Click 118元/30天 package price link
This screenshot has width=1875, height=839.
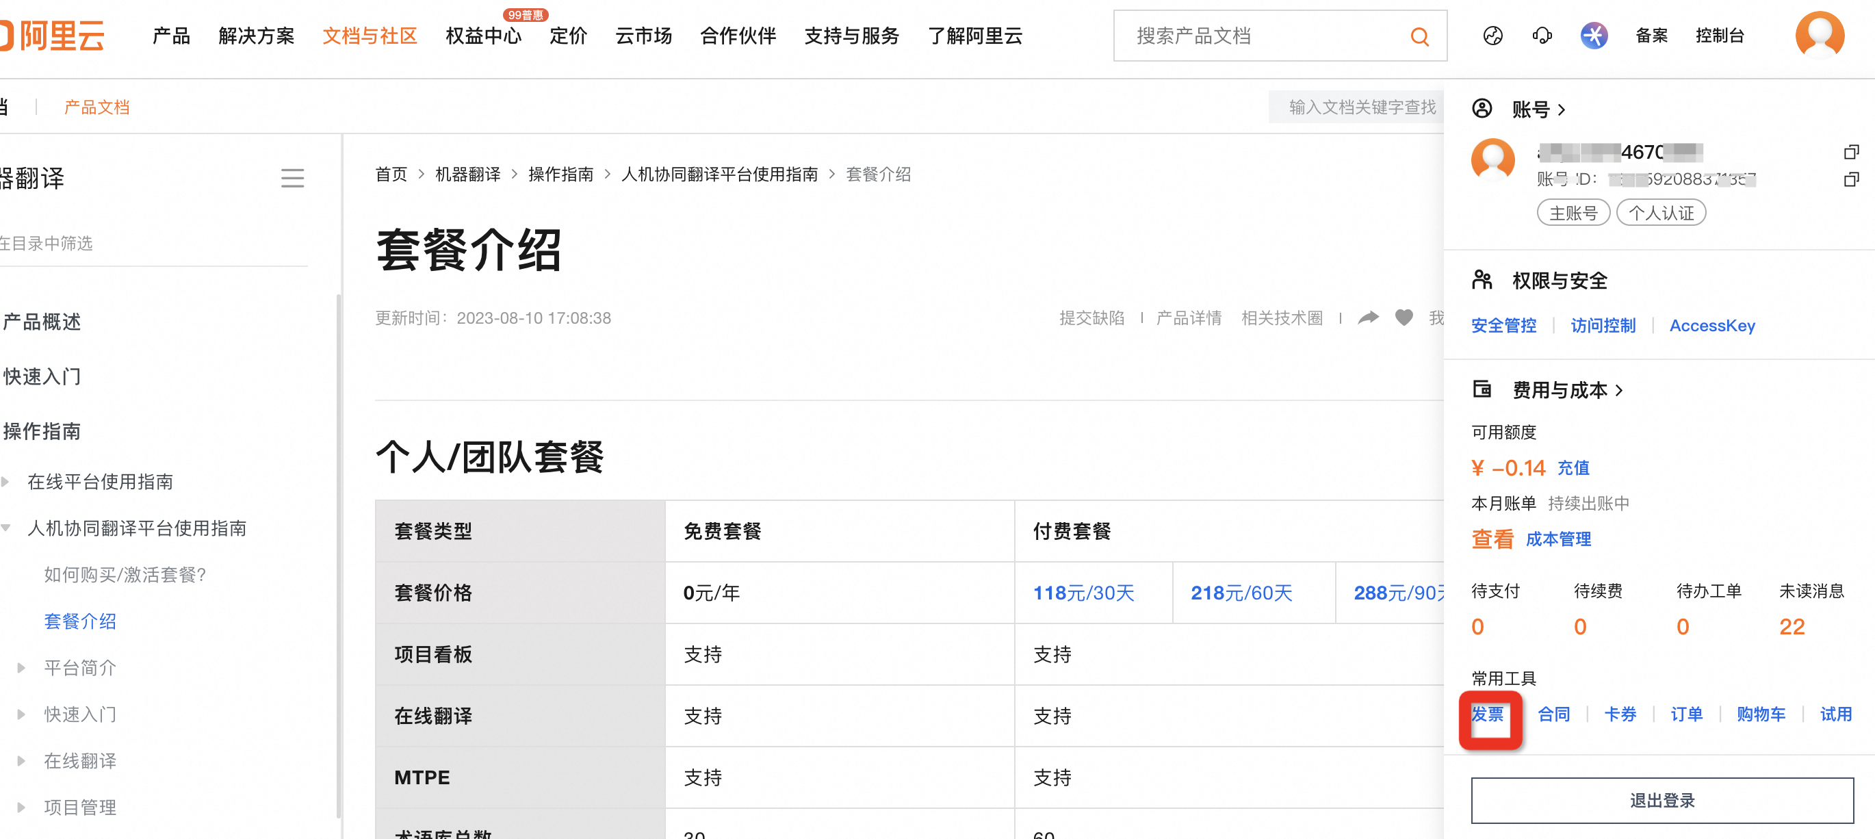point(1083,593)
